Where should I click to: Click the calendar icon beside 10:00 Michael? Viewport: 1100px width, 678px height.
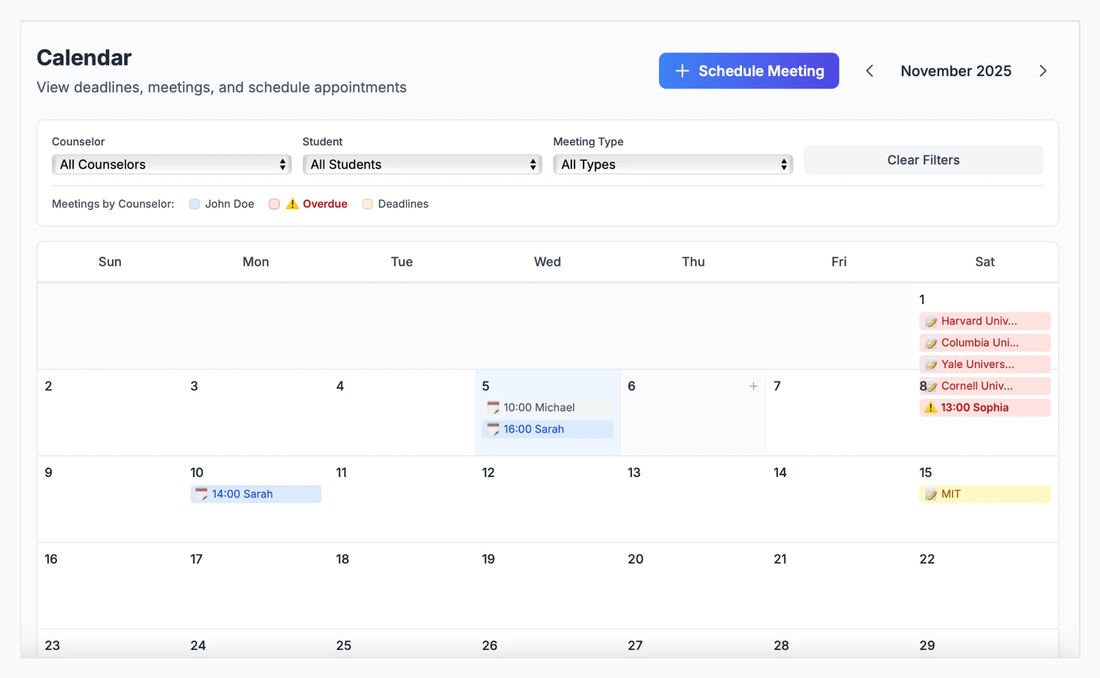(x=493, y=407)
